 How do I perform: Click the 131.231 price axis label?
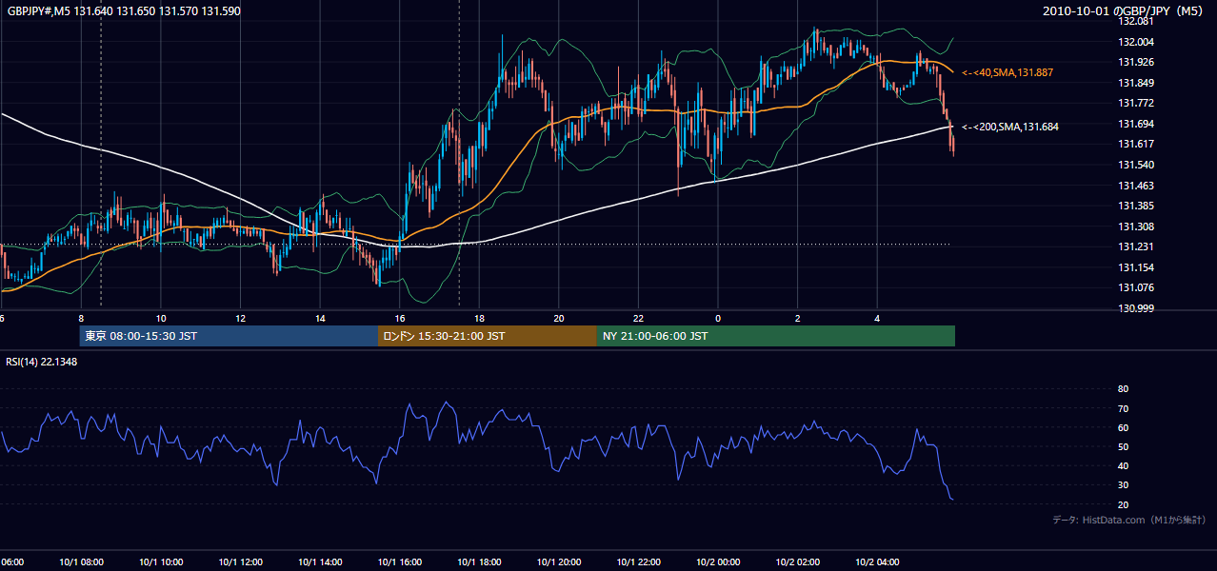(1136, 246)
